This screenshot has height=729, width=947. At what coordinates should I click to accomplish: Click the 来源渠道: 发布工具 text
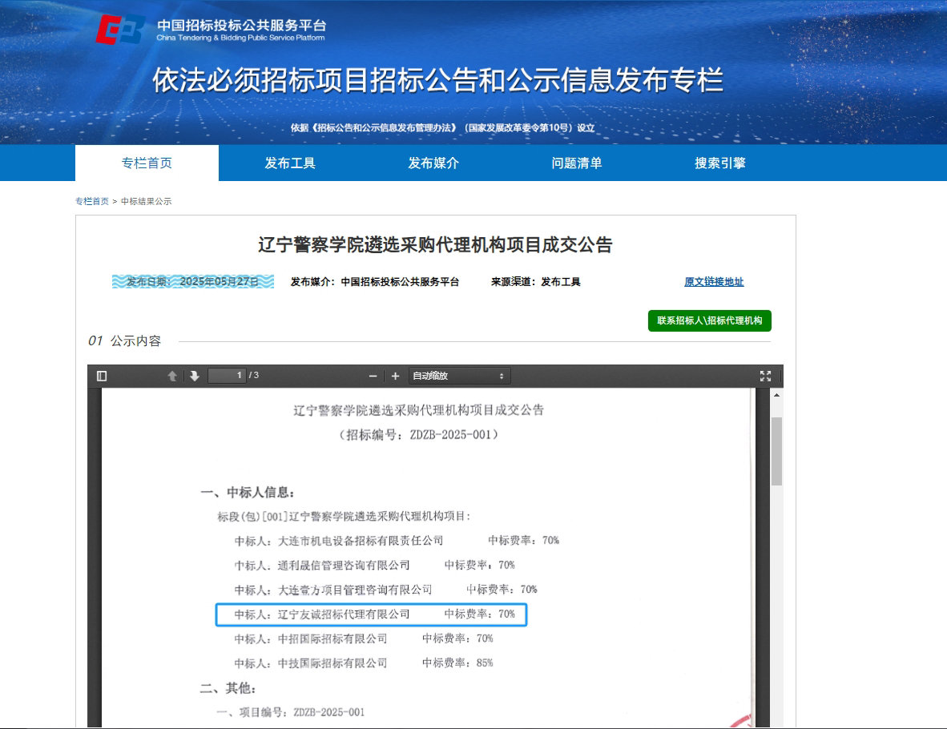(536, 281)
